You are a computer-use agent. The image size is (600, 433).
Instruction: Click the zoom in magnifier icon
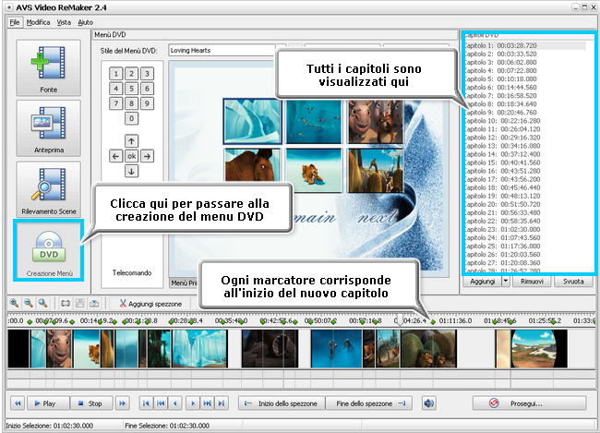(x=14, y=303)
